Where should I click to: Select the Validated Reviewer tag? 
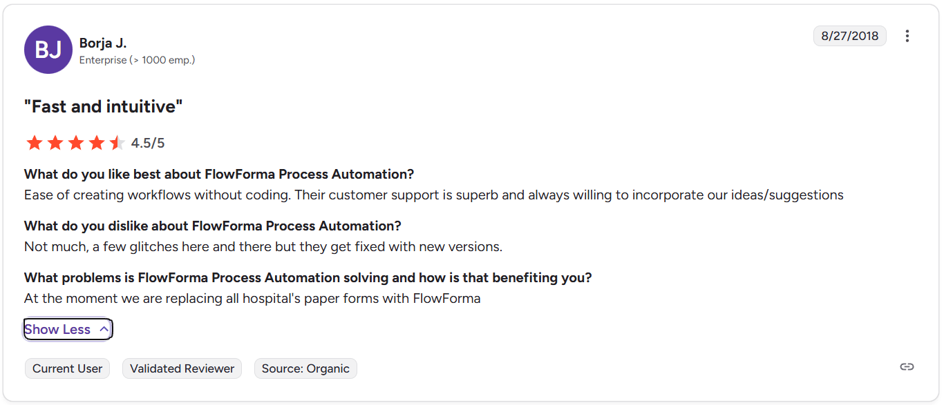(x=182, y=368)
